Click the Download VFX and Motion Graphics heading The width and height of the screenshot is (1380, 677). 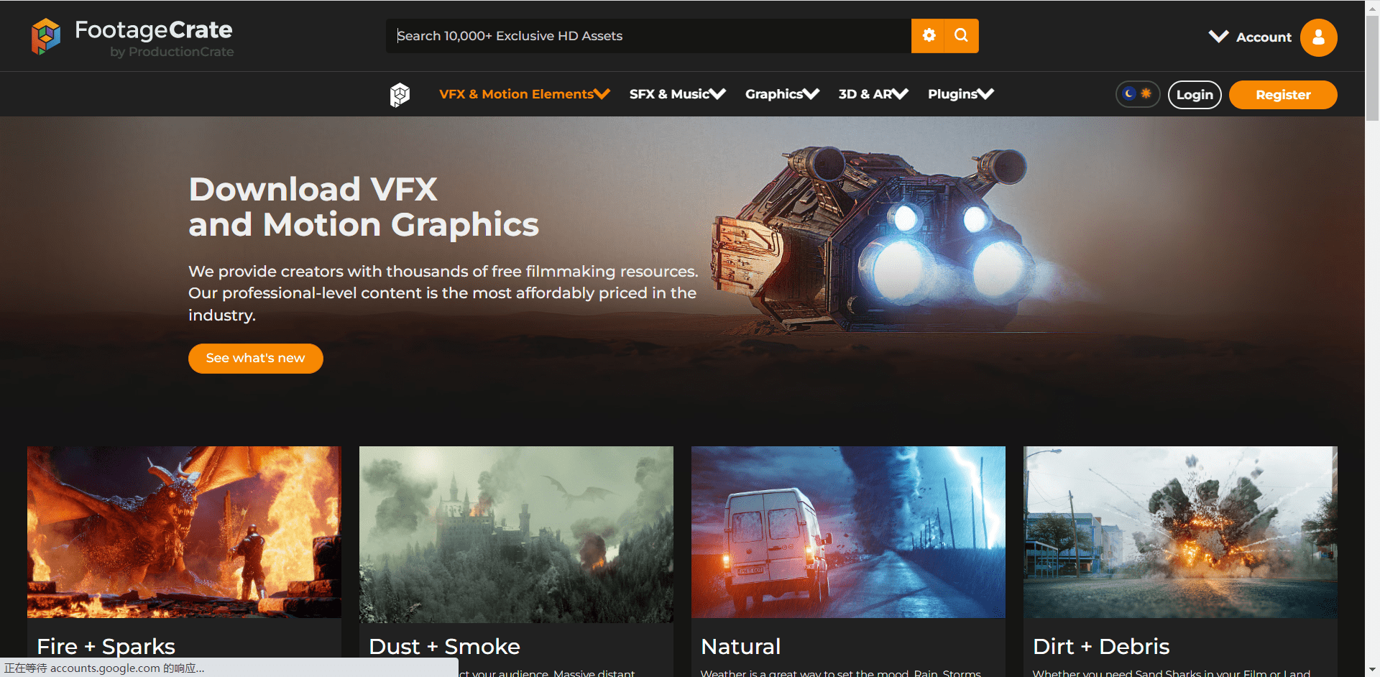pyautogui.click(x=364, y=207)
